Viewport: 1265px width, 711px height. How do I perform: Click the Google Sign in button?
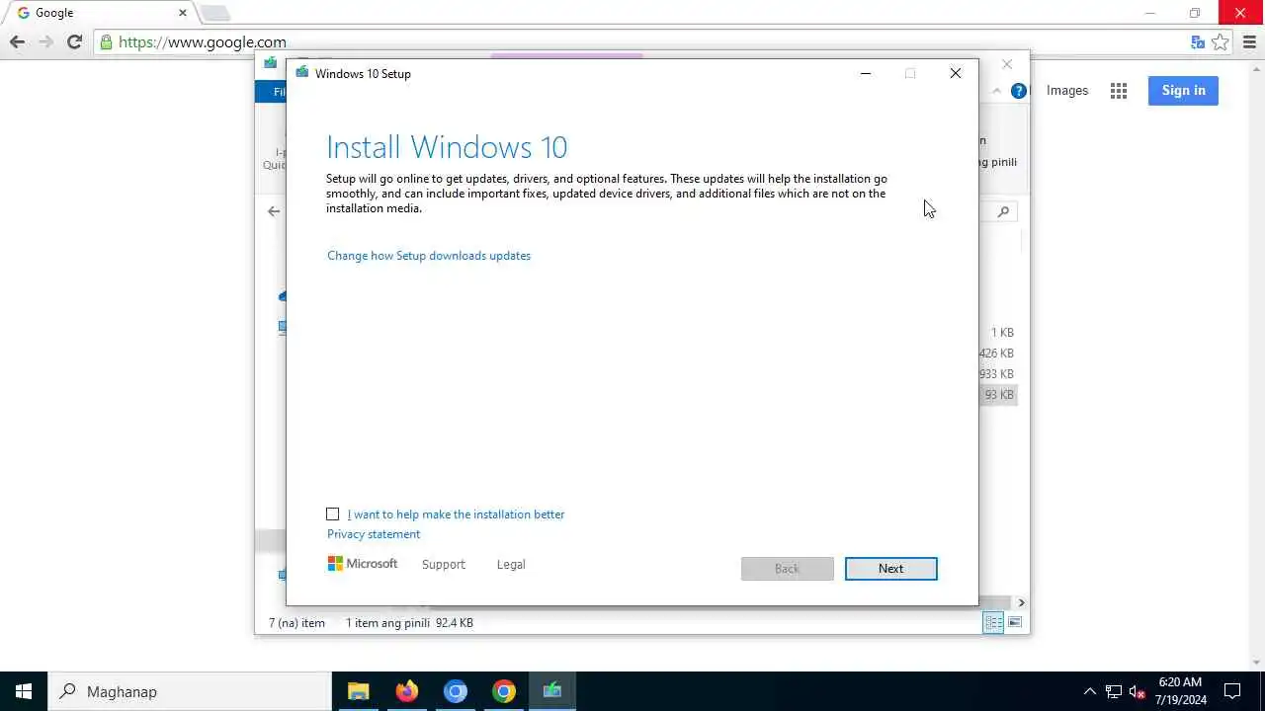[1183, 90]
